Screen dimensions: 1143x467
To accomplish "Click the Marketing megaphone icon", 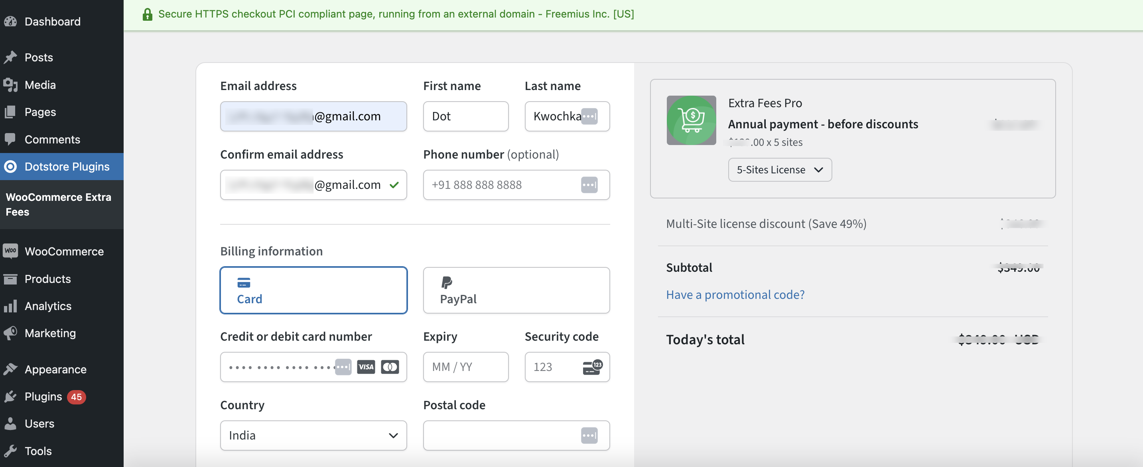I will point(10,333).
